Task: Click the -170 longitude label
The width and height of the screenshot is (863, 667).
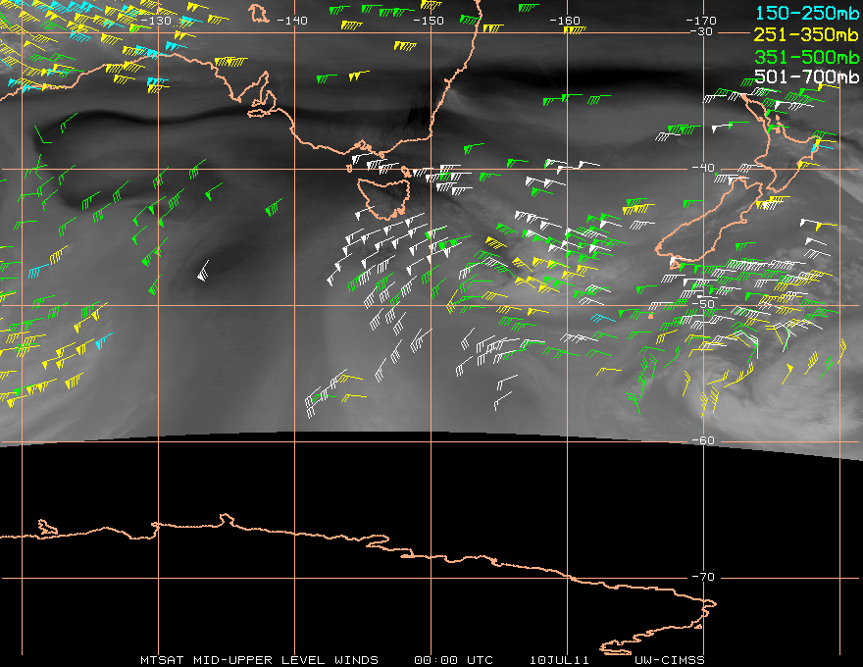Action: pos(700,21)
